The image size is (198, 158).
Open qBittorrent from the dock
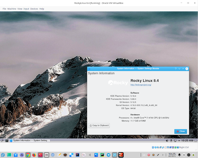53,155
